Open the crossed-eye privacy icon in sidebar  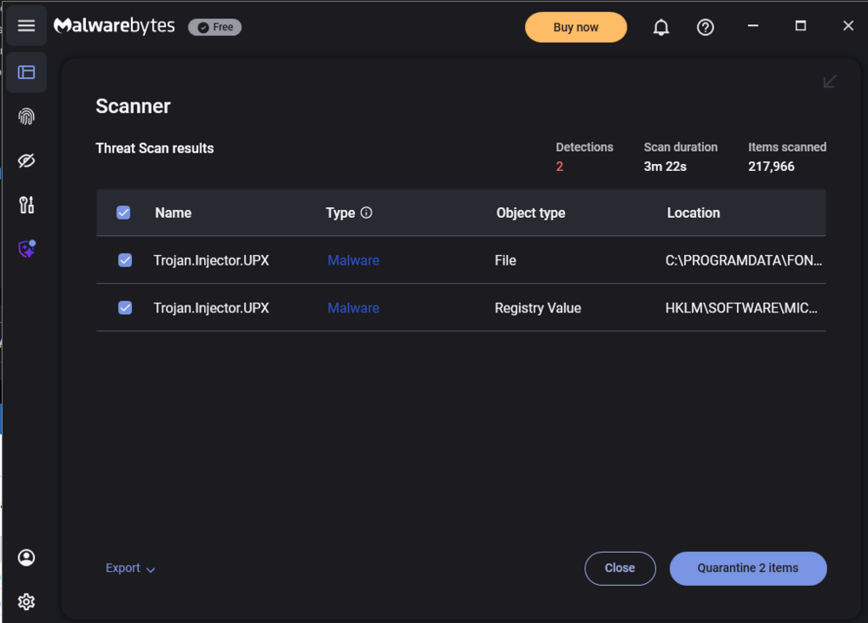click(26, 161)
